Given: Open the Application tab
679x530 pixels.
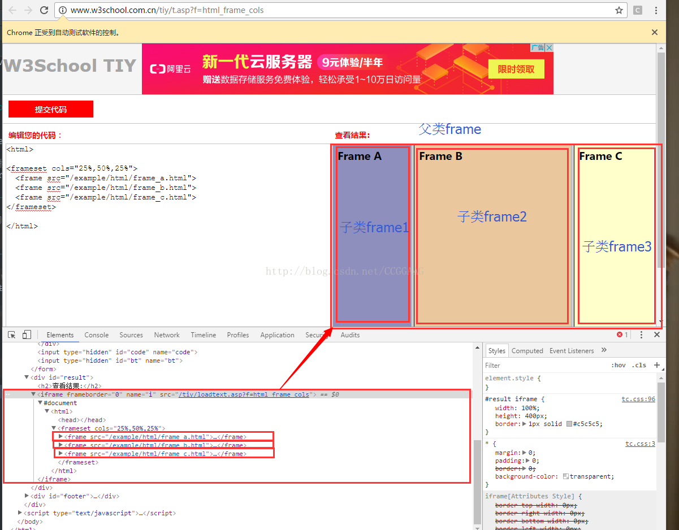Looking at the screenshot, I should pyautogui.click(x=277, y=335).
